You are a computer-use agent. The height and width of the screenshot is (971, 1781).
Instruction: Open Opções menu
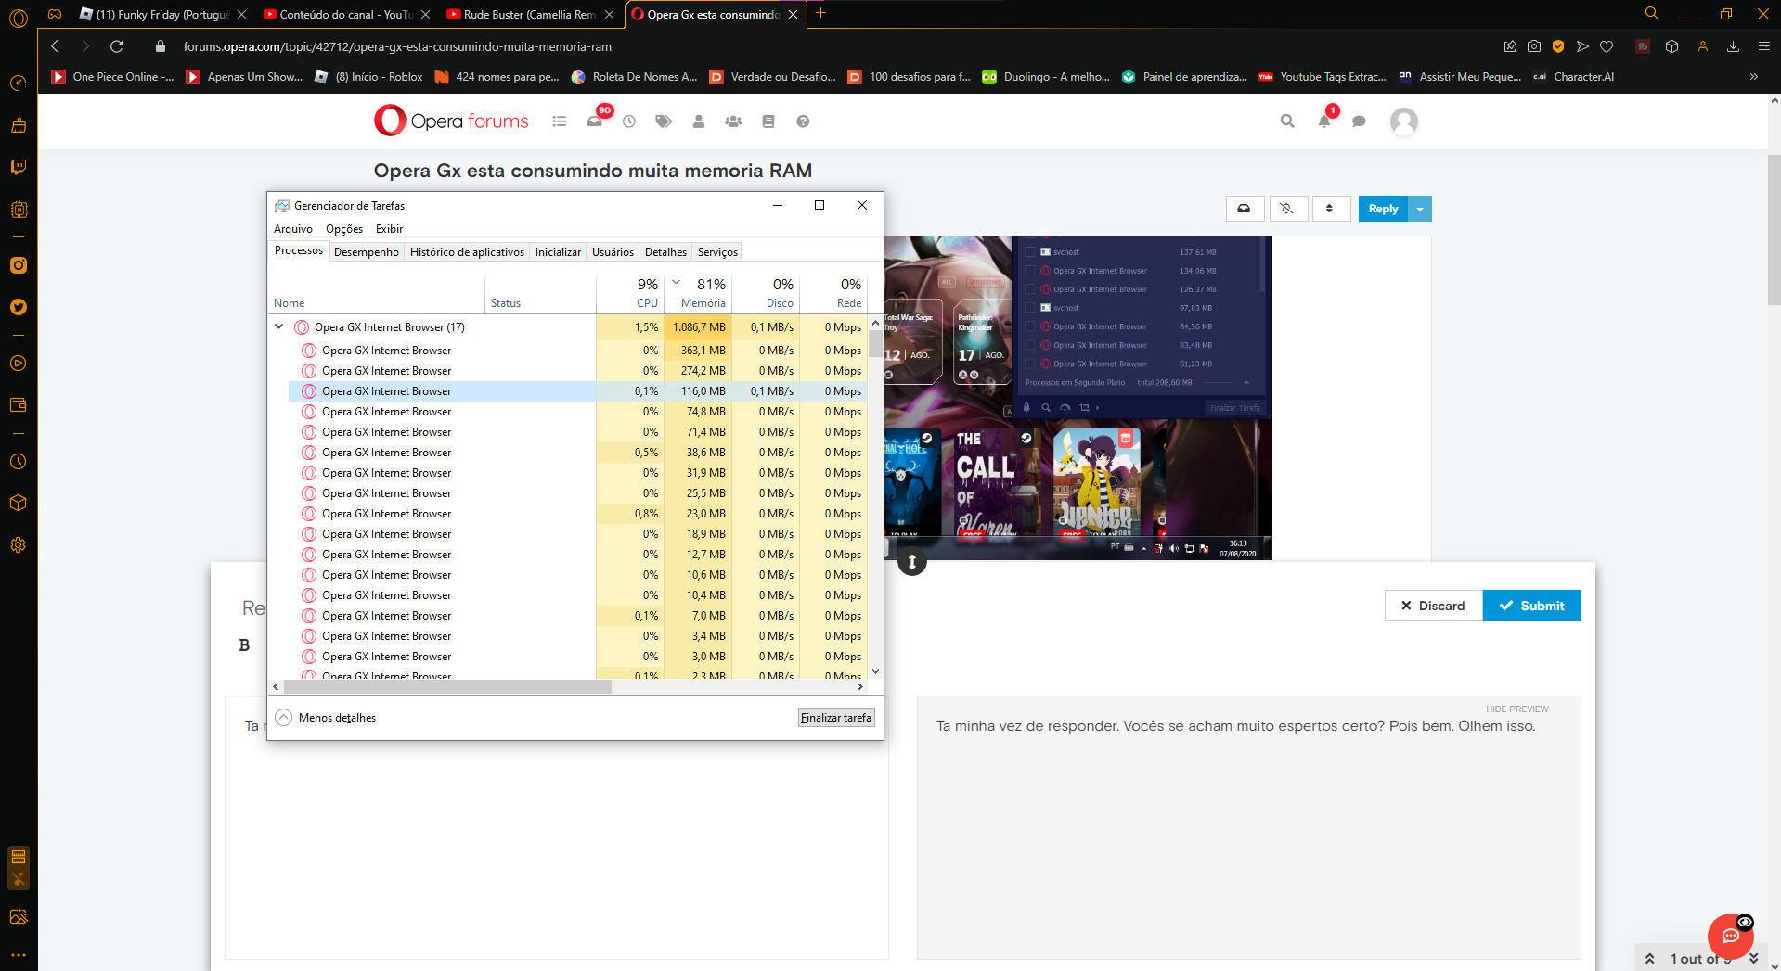tap(344, 229)
